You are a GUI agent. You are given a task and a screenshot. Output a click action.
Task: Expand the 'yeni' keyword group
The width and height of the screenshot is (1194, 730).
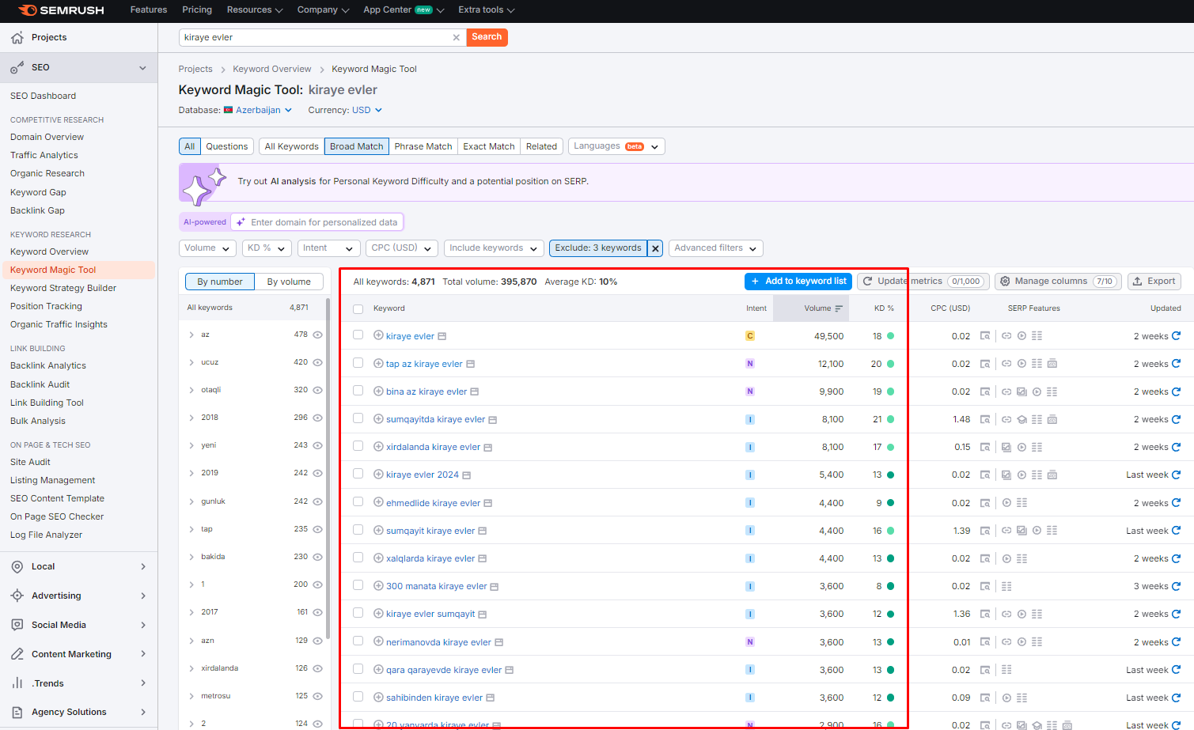coord(191,445)
